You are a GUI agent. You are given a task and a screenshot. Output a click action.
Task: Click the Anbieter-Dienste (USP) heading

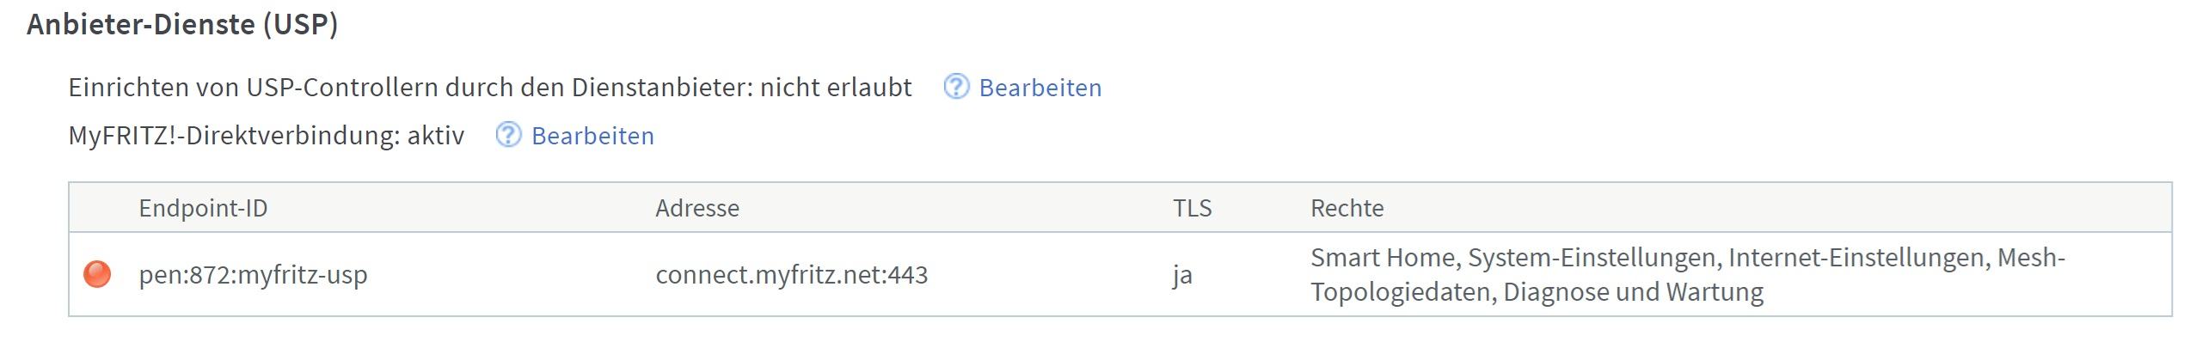point(182,24)
